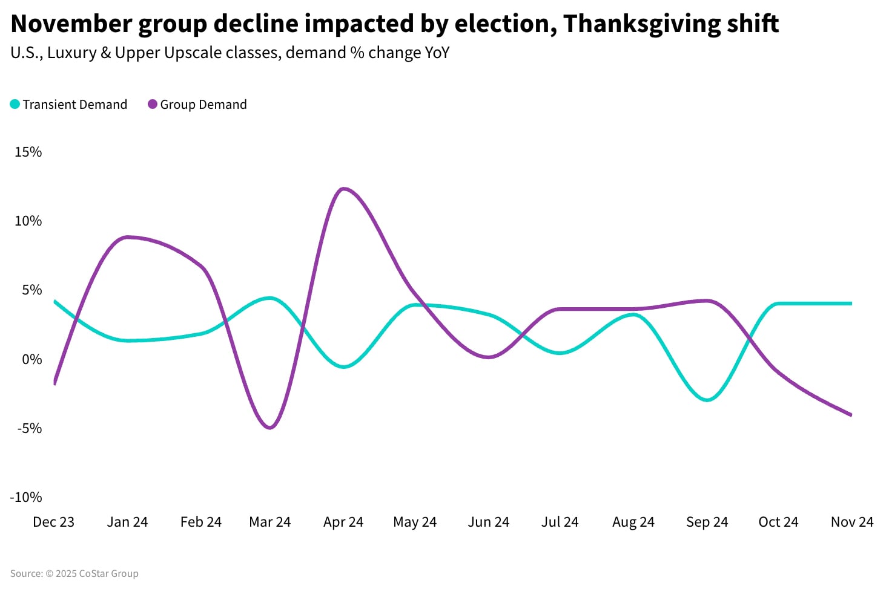Toggle the Group Demand legend label

[x=203, y=105]
